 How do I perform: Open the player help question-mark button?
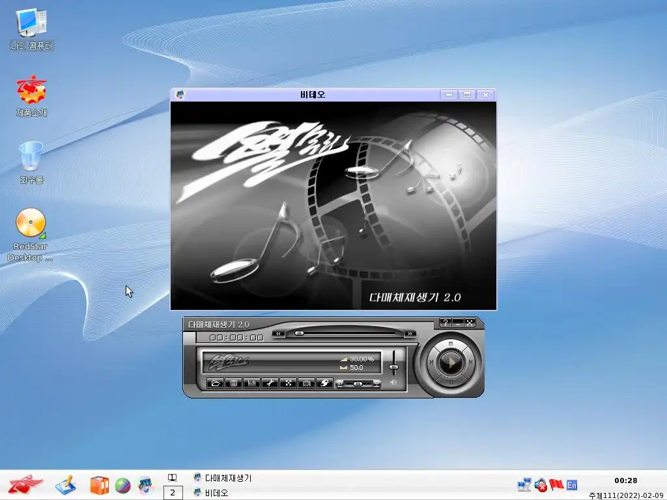[x=445, y=323]
